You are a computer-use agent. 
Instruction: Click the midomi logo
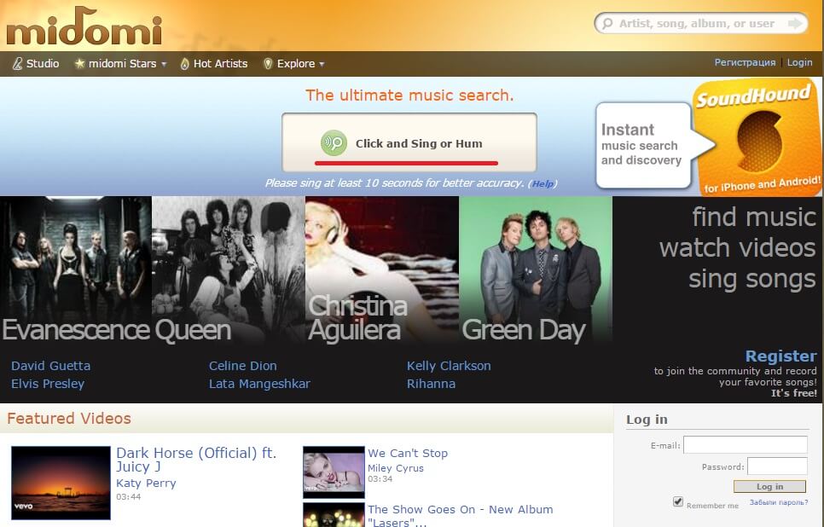click(84, 27)
